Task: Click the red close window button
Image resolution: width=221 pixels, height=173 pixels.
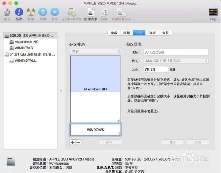Action: coord(4,3)
